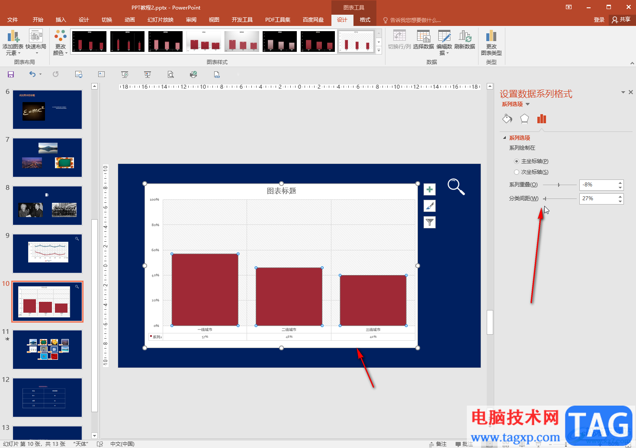Click the Chart Filters funnel button
The height and width of the screenshot is (448, 636).
click(430, 222)
